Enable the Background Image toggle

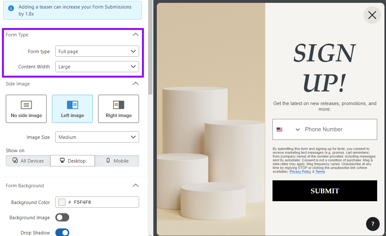tap(62, 217)
